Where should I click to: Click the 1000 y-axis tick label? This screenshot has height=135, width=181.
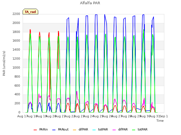(16, 67)
